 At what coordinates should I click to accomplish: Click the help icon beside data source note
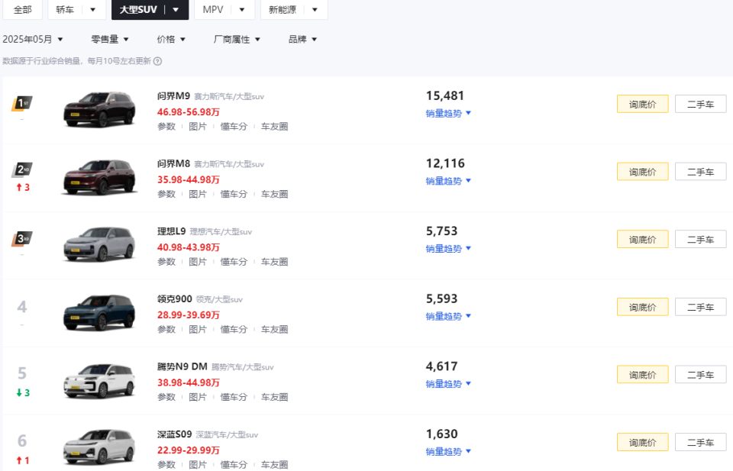157,61
